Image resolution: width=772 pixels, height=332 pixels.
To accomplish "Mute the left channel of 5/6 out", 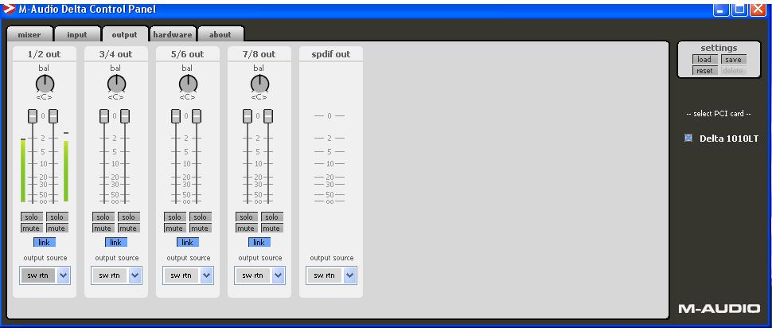I will coord(175,228).
